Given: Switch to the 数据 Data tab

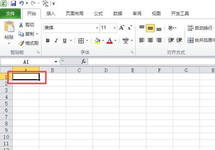Looking at the screenshot, I should [118, 14].
